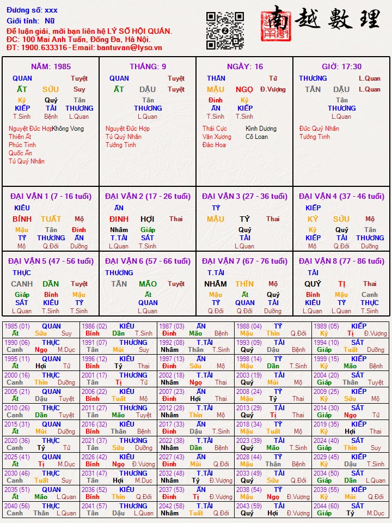Click 'NGỌ' in the NGÀY column
The image size is (392, 523).
[244, 89]
